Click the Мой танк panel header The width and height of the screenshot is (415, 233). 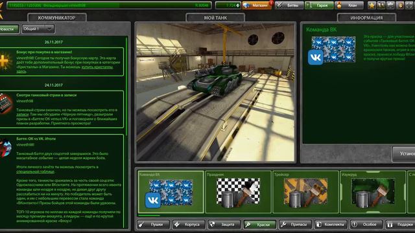pyautogui.click(x=215, y=17)
